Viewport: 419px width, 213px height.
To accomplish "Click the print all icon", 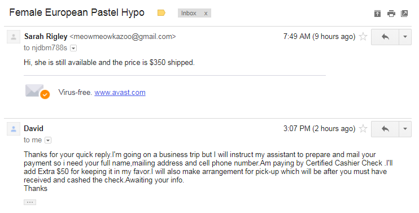I will (x=391, y=14).
